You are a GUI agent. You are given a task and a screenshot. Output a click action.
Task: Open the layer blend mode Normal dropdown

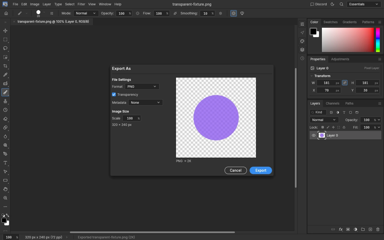tap(324, 120)
